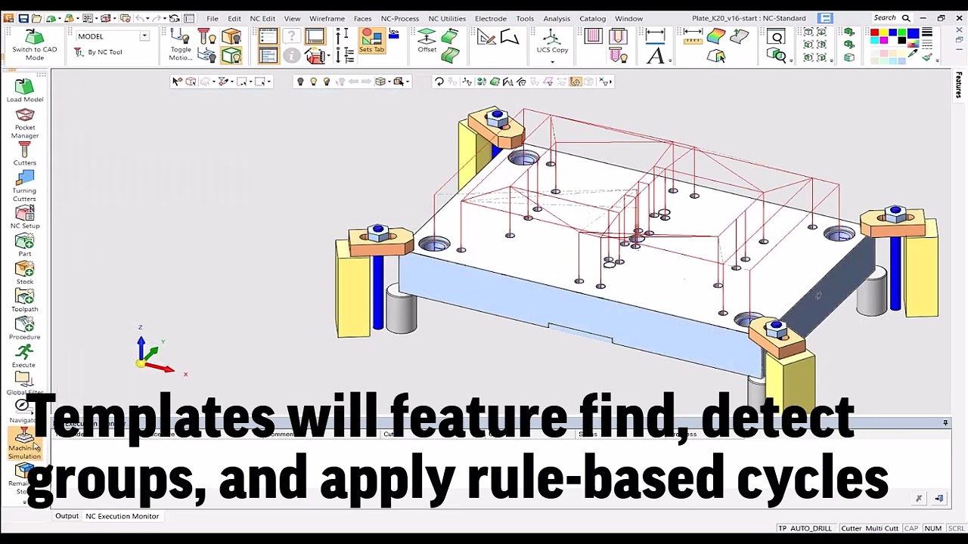This screenshot has height=544, width=968.
Task: Open the Wireframe menu
Action: [x=327, y=19]
